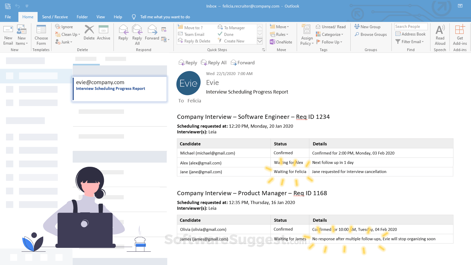Open Get Add-ins
Viewport: 471px width, 265px height.
[460, 35]
